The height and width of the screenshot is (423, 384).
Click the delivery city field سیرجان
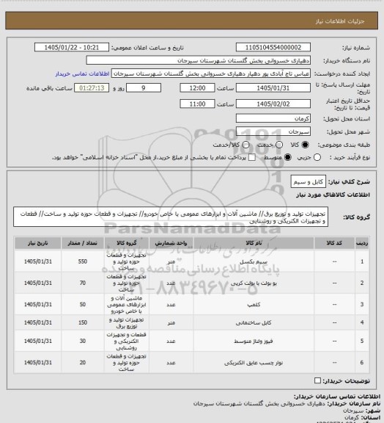coord(273,131)
